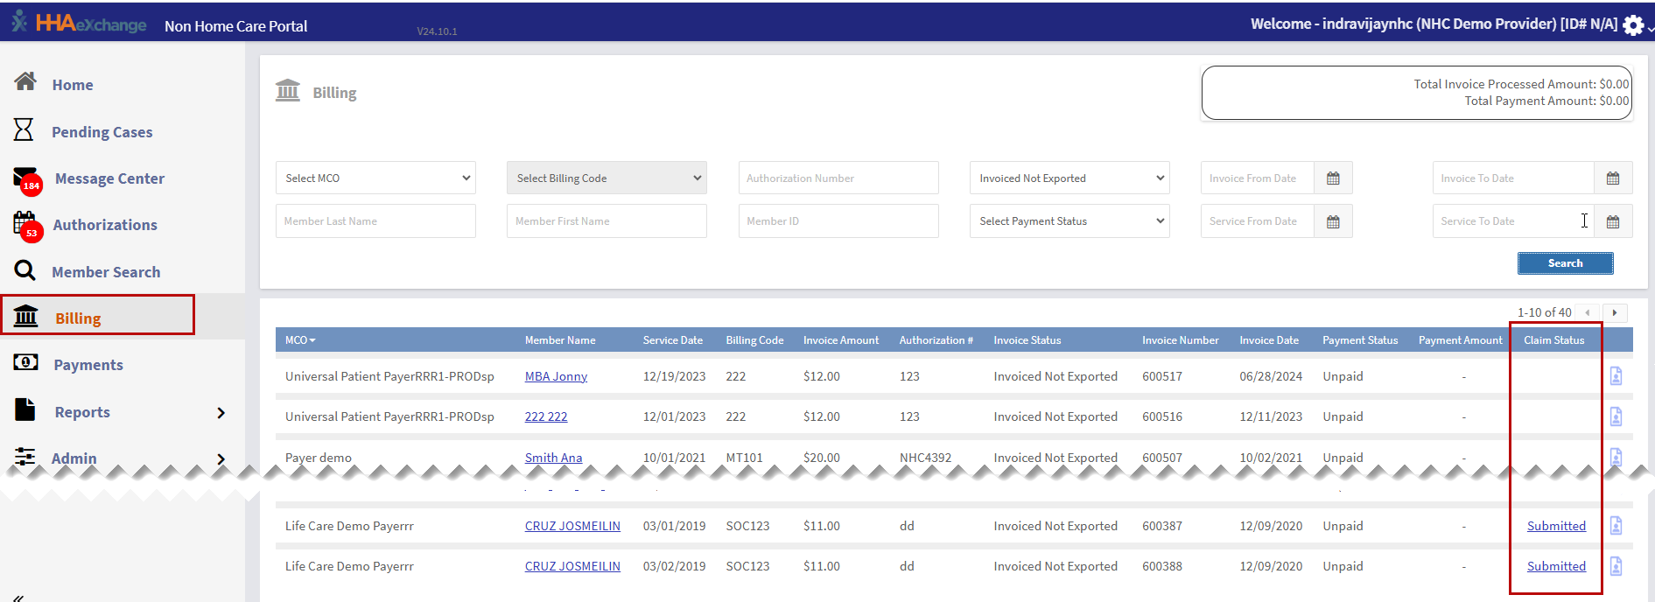Click the blue Search button
Screen dimensions: 1655x602
pos(1565,263)
